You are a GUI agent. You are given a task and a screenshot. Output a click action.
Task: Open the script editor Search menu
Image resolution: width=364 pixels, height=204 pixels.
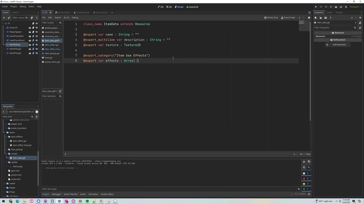58,18
